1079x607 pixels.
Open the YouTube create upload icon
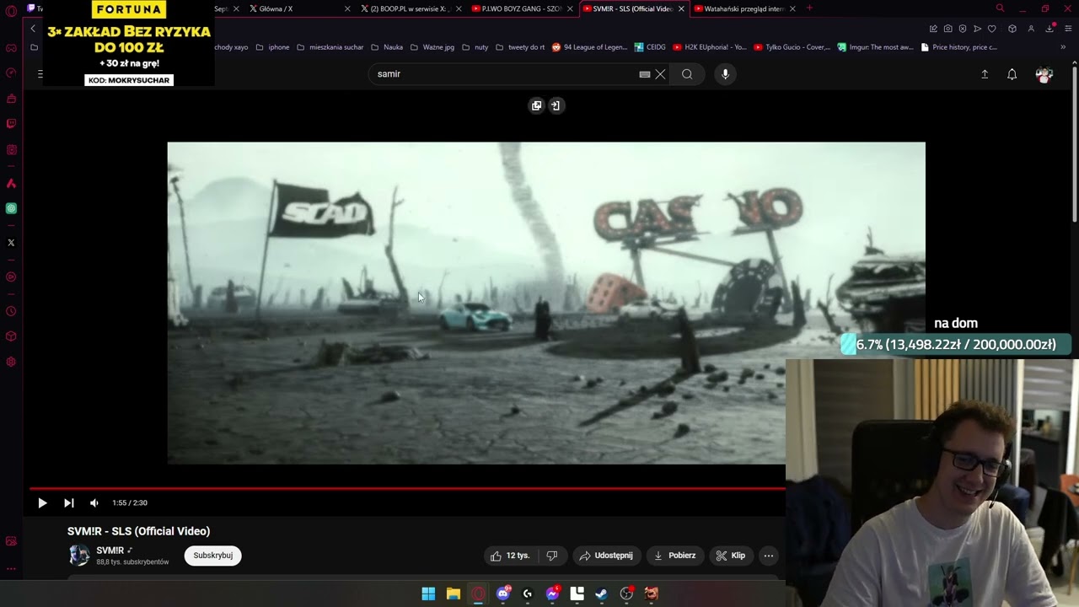coord(985,74)
